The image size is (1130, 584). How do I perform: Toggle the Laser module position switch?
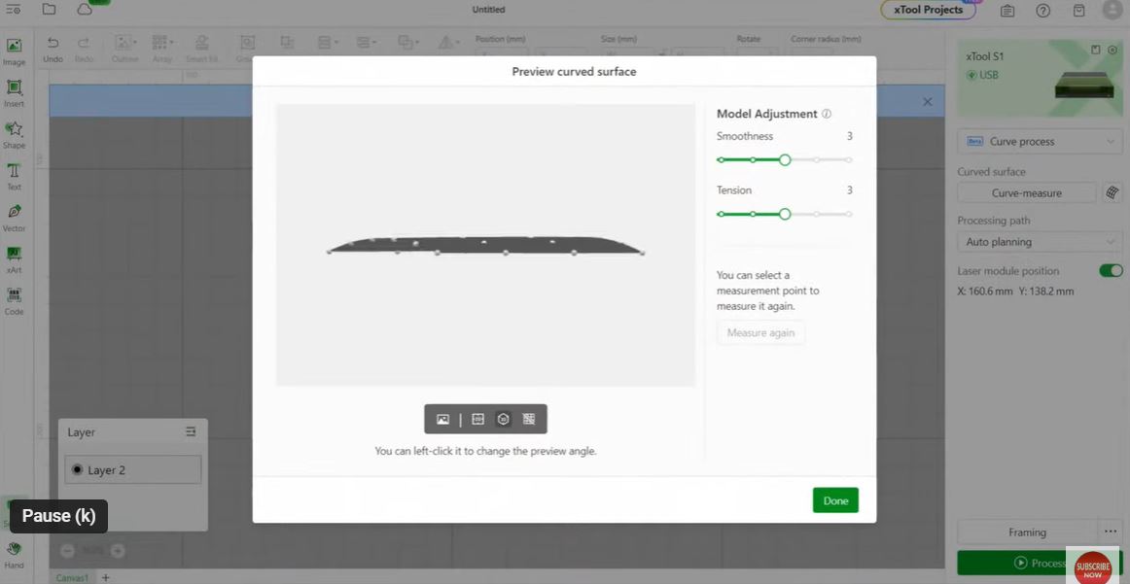(1110, 271)
